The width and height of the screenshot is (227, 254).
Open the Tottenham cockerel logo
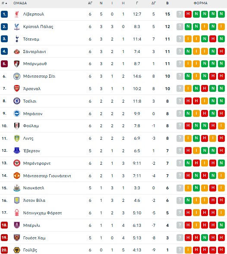click(17, 39)
